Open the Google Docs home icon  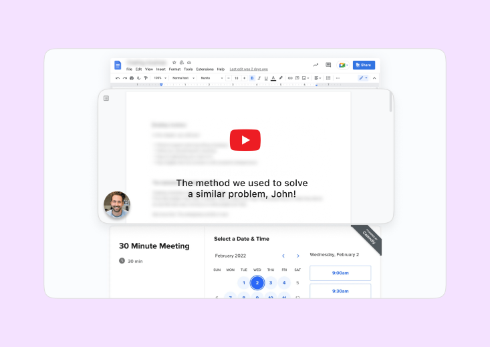click(x=118, y=65)
